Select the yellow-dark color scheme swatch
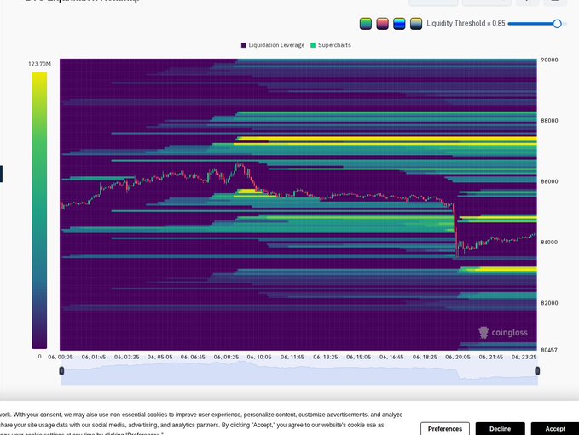Screen dimensions: 579x435 point(416,24)
